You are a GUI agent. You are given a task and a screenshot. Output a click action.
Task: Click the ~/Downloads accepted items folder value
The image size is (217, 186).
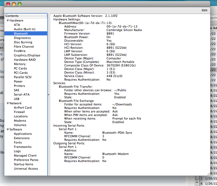coord(122,104)
